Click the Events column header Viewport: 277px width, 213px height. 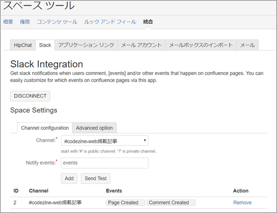pos(114,191)
